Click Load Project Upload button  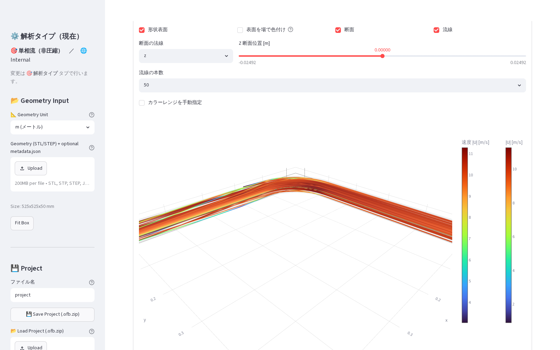[x=31, y=346]
